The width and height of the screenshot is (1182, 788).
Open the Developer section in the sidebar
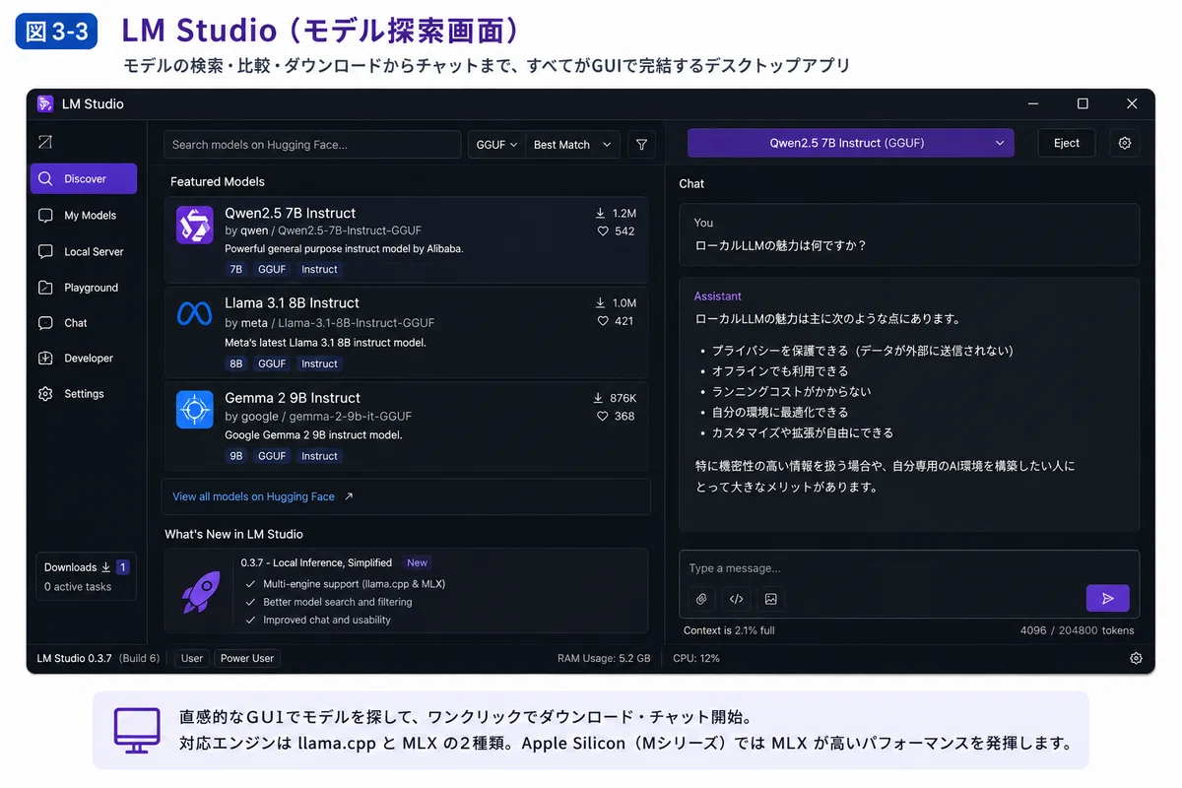84,359
